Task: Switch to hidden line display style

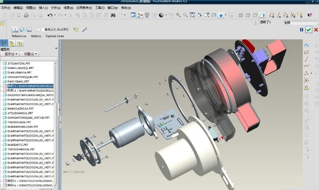Action: (248, 15)
